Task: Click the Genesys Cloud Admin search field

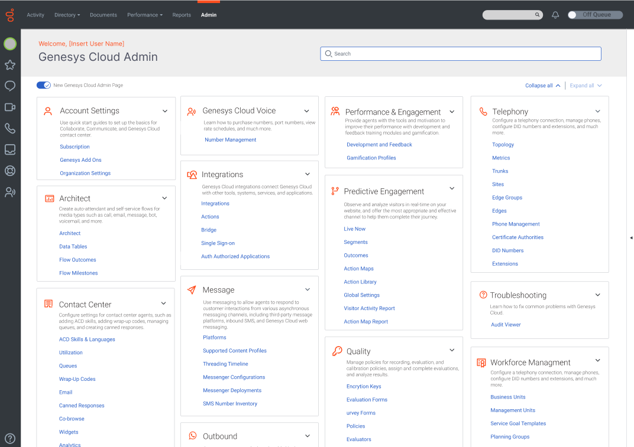Action: [x=461, y=54]
